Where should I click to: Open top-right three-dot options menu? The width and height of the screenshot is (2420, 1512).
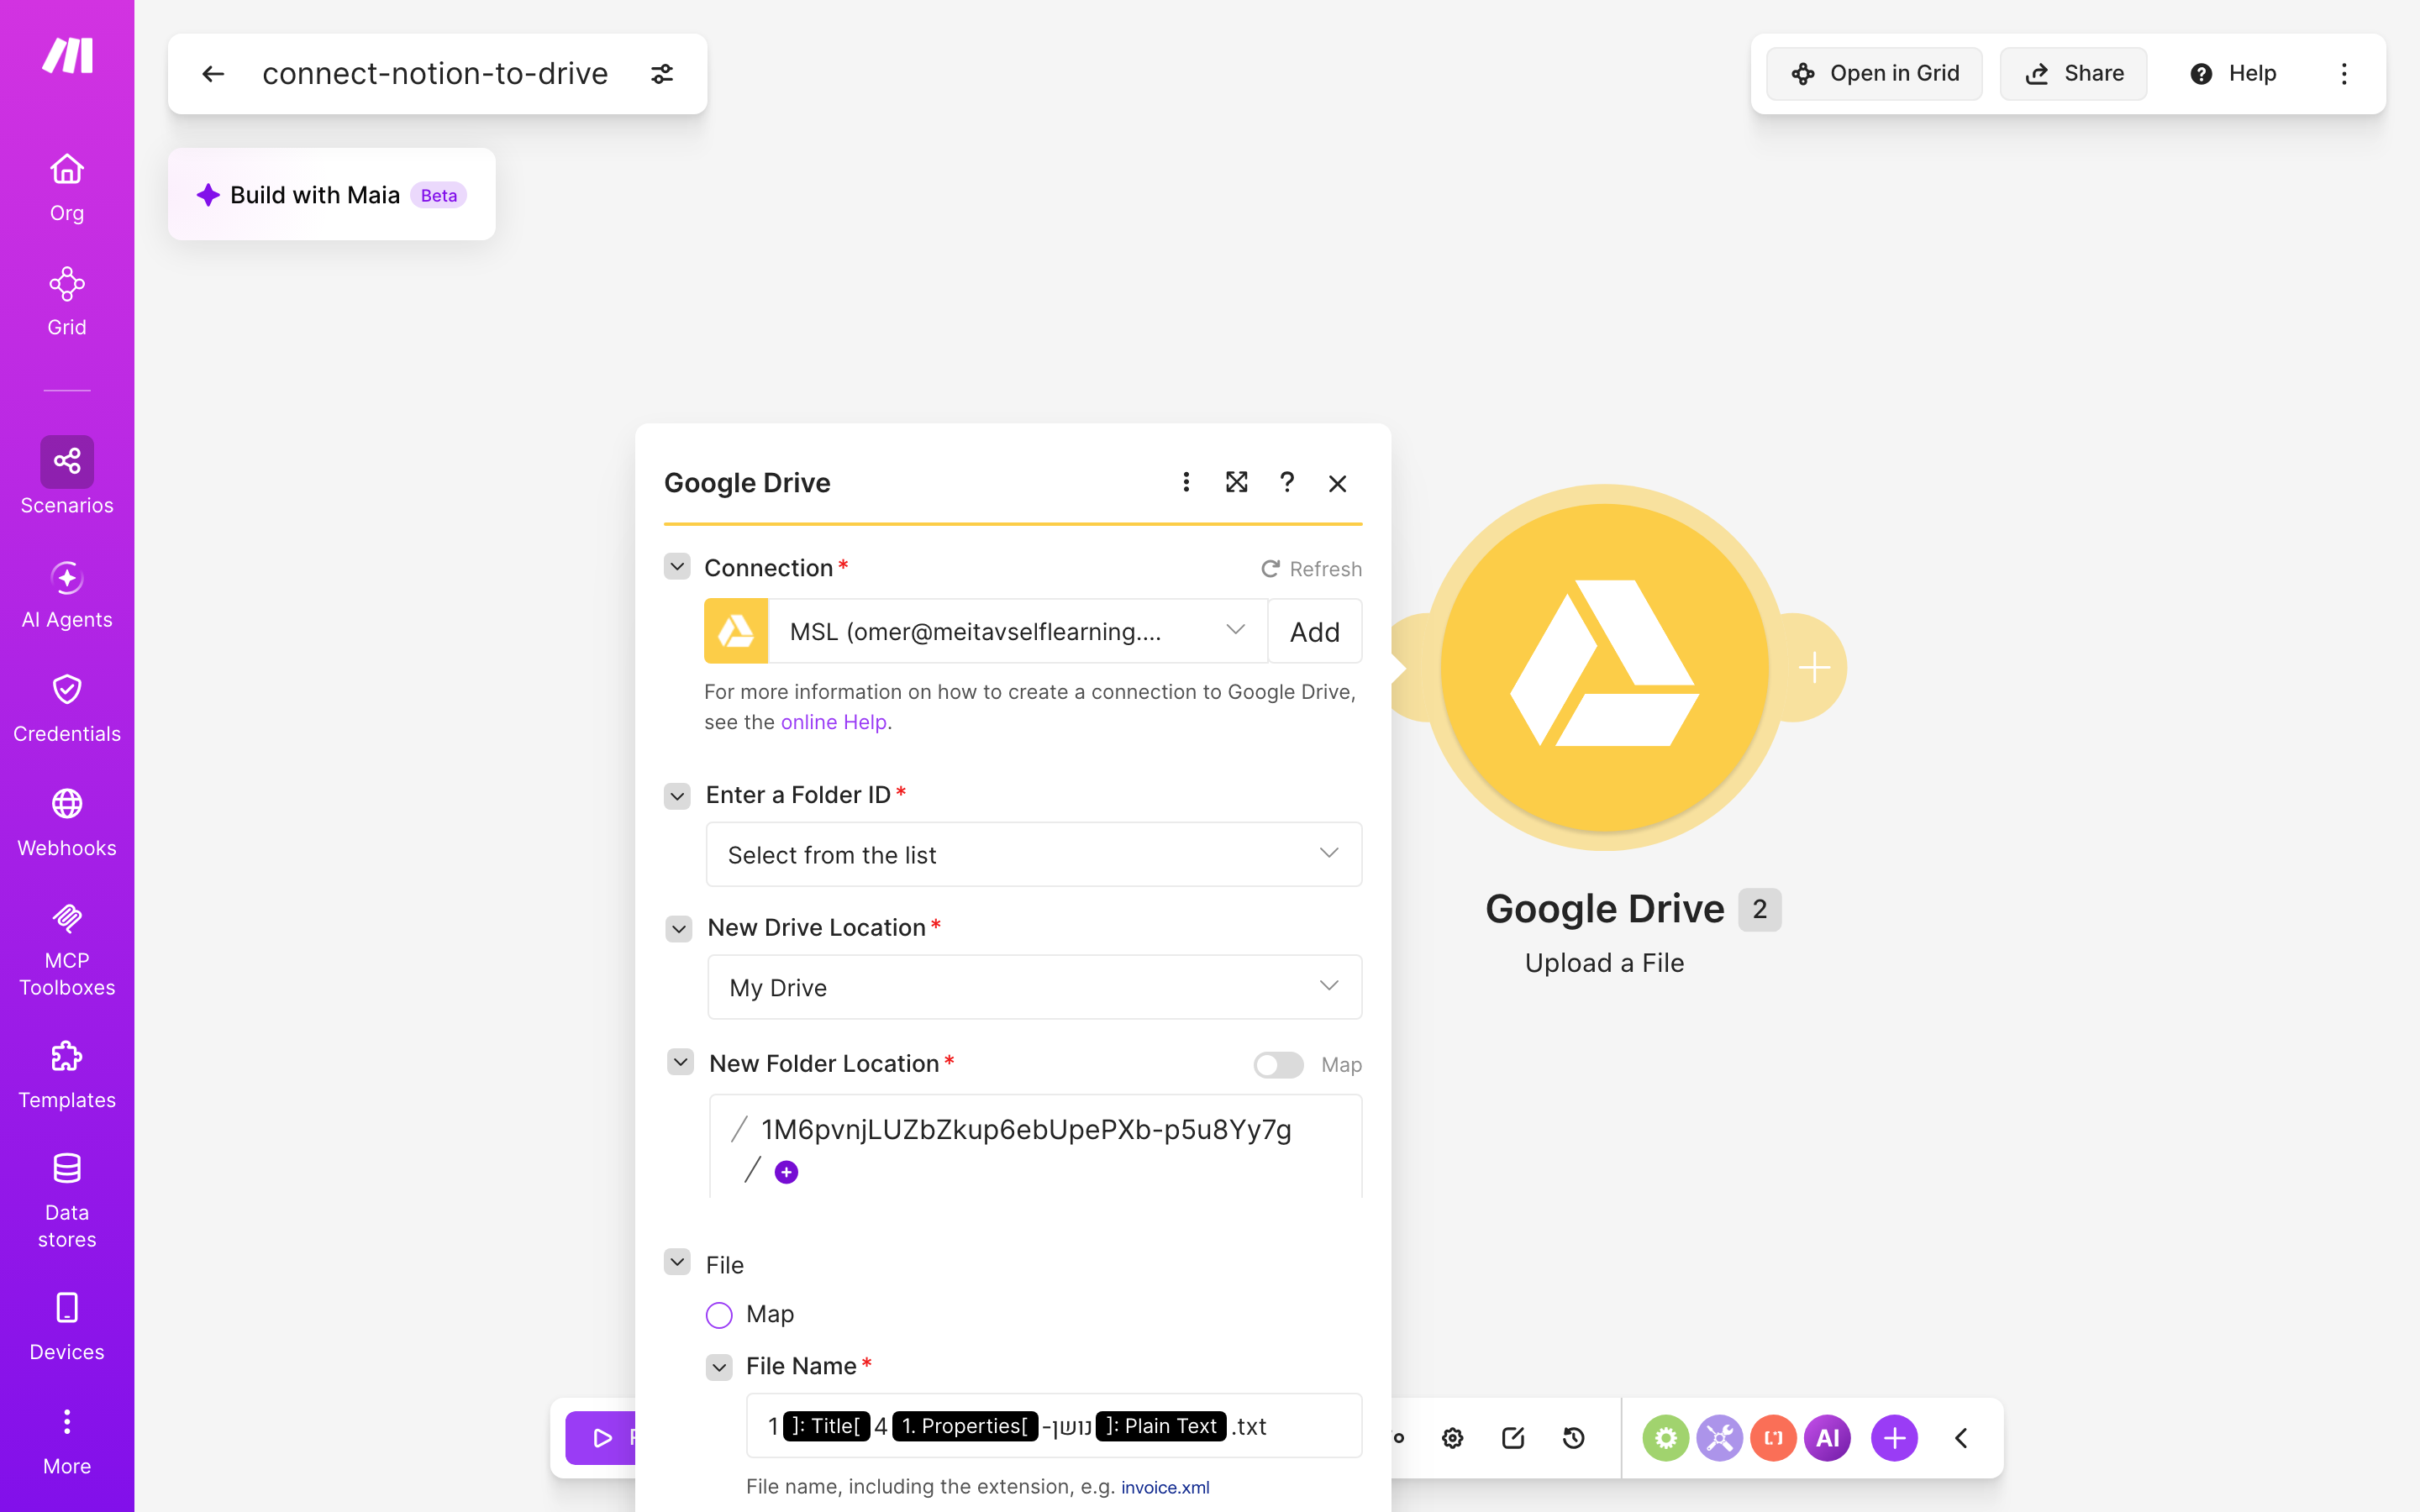(2344, 74)
